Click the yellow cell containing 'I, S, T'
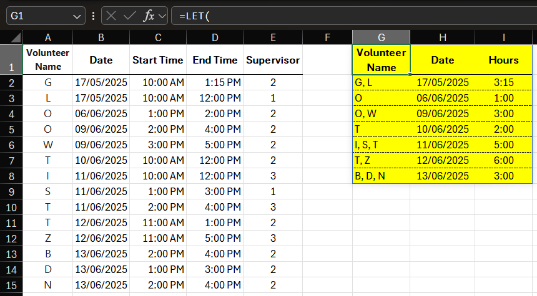 (381, 145)
